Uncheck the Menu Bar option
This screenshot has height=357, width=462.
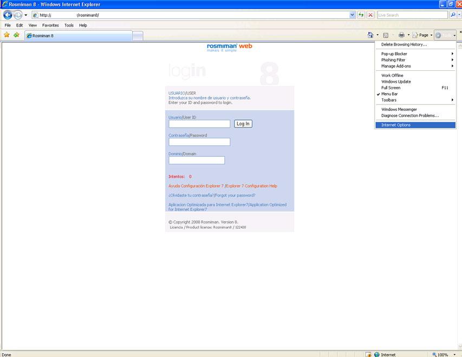415,94
